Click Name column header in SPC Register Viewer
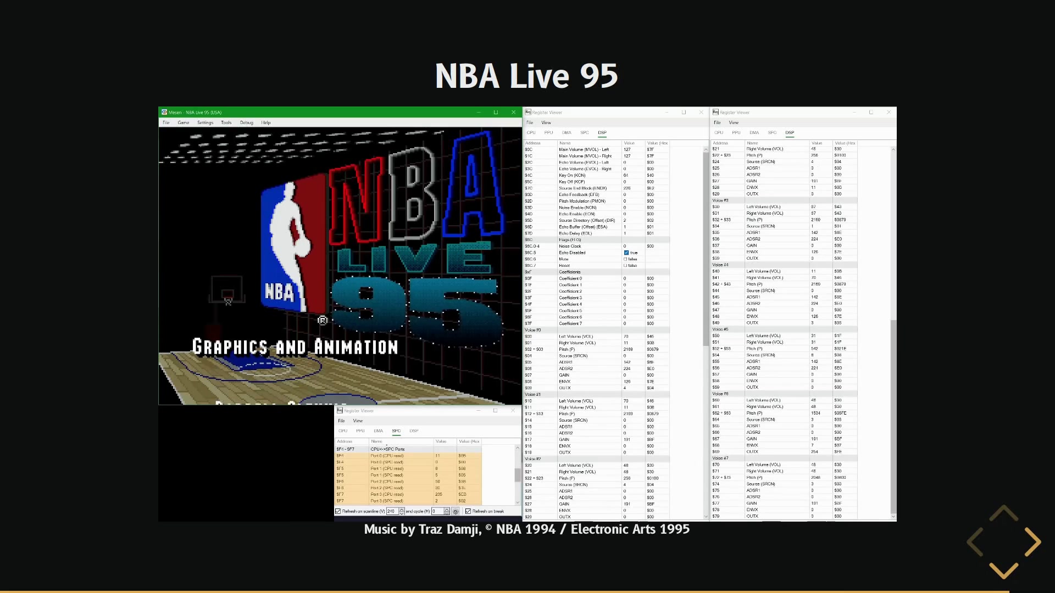 pos(401,441)
